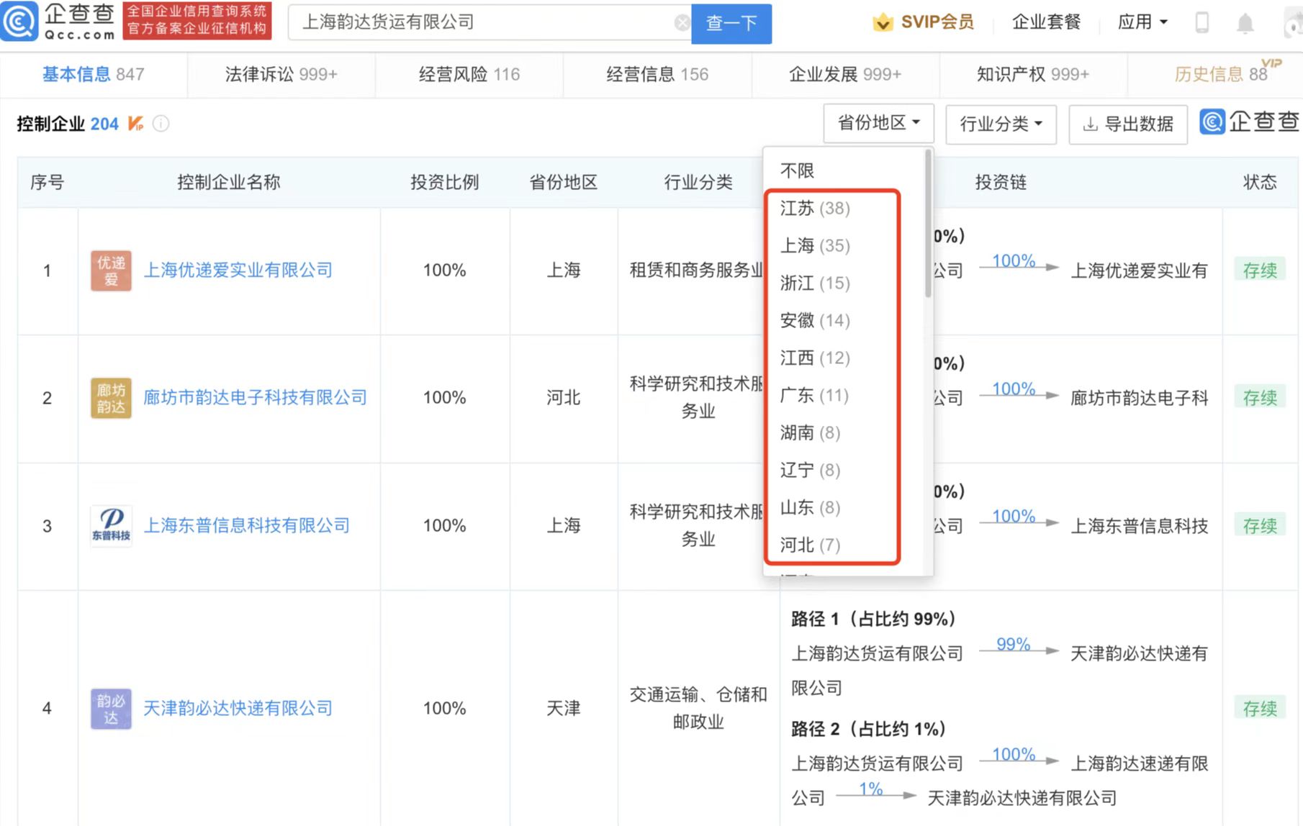Click the 投资比例 column header
The width and height of the screenshot is (1303, 826).
[444, 182]
